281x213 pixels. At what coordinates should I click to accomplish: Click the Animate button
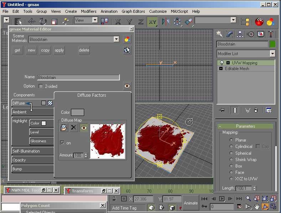coord(190,203)
